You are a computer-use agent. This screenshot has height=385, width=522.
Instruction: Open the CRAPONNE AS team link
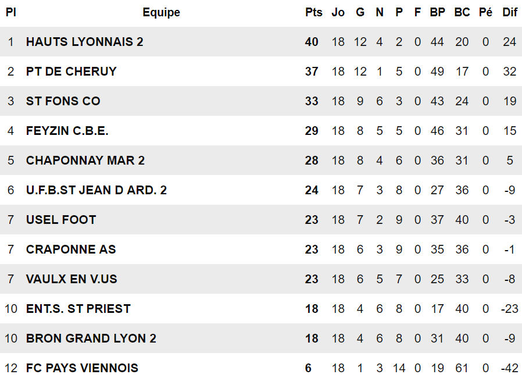71,249
